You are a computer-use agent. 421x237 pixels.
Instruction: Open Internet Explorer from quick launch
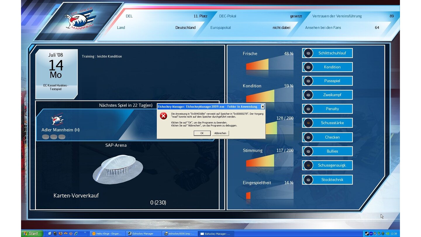[x=76, y=233]
